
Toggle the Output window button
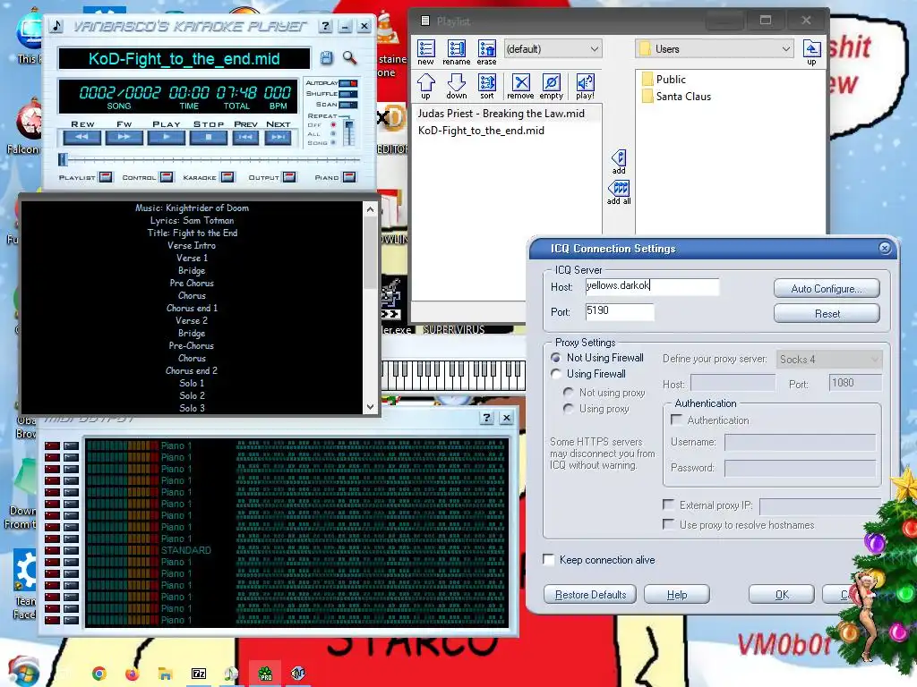289,177
